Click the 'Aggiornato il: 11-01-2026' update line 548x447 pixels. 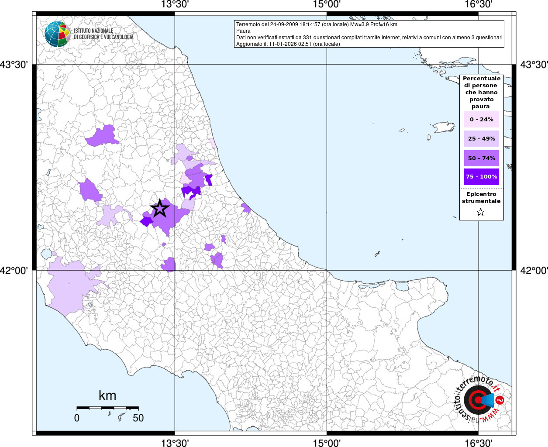point(288,44)
